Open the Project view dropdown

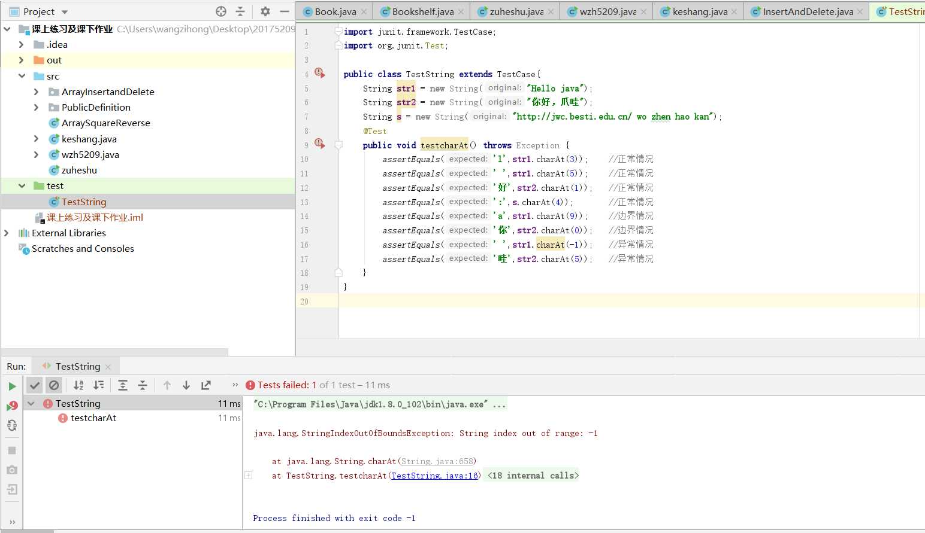65,12
